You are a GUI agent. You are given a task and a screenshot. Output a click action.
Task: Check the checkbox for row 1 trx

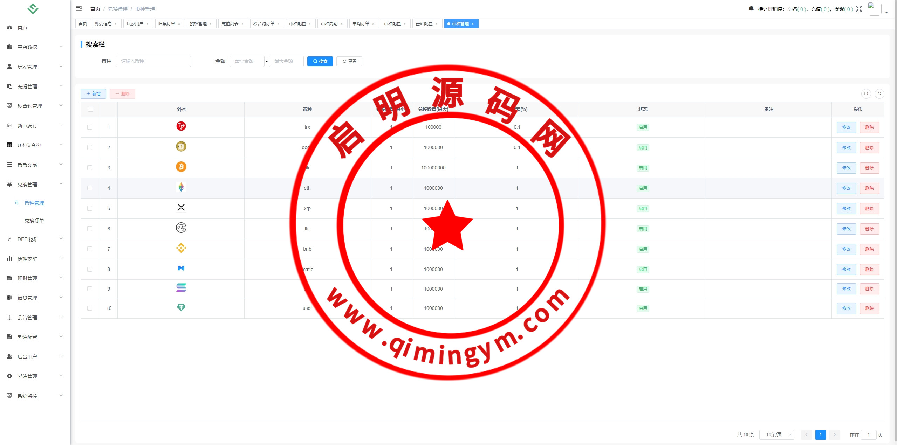(90, 127)
